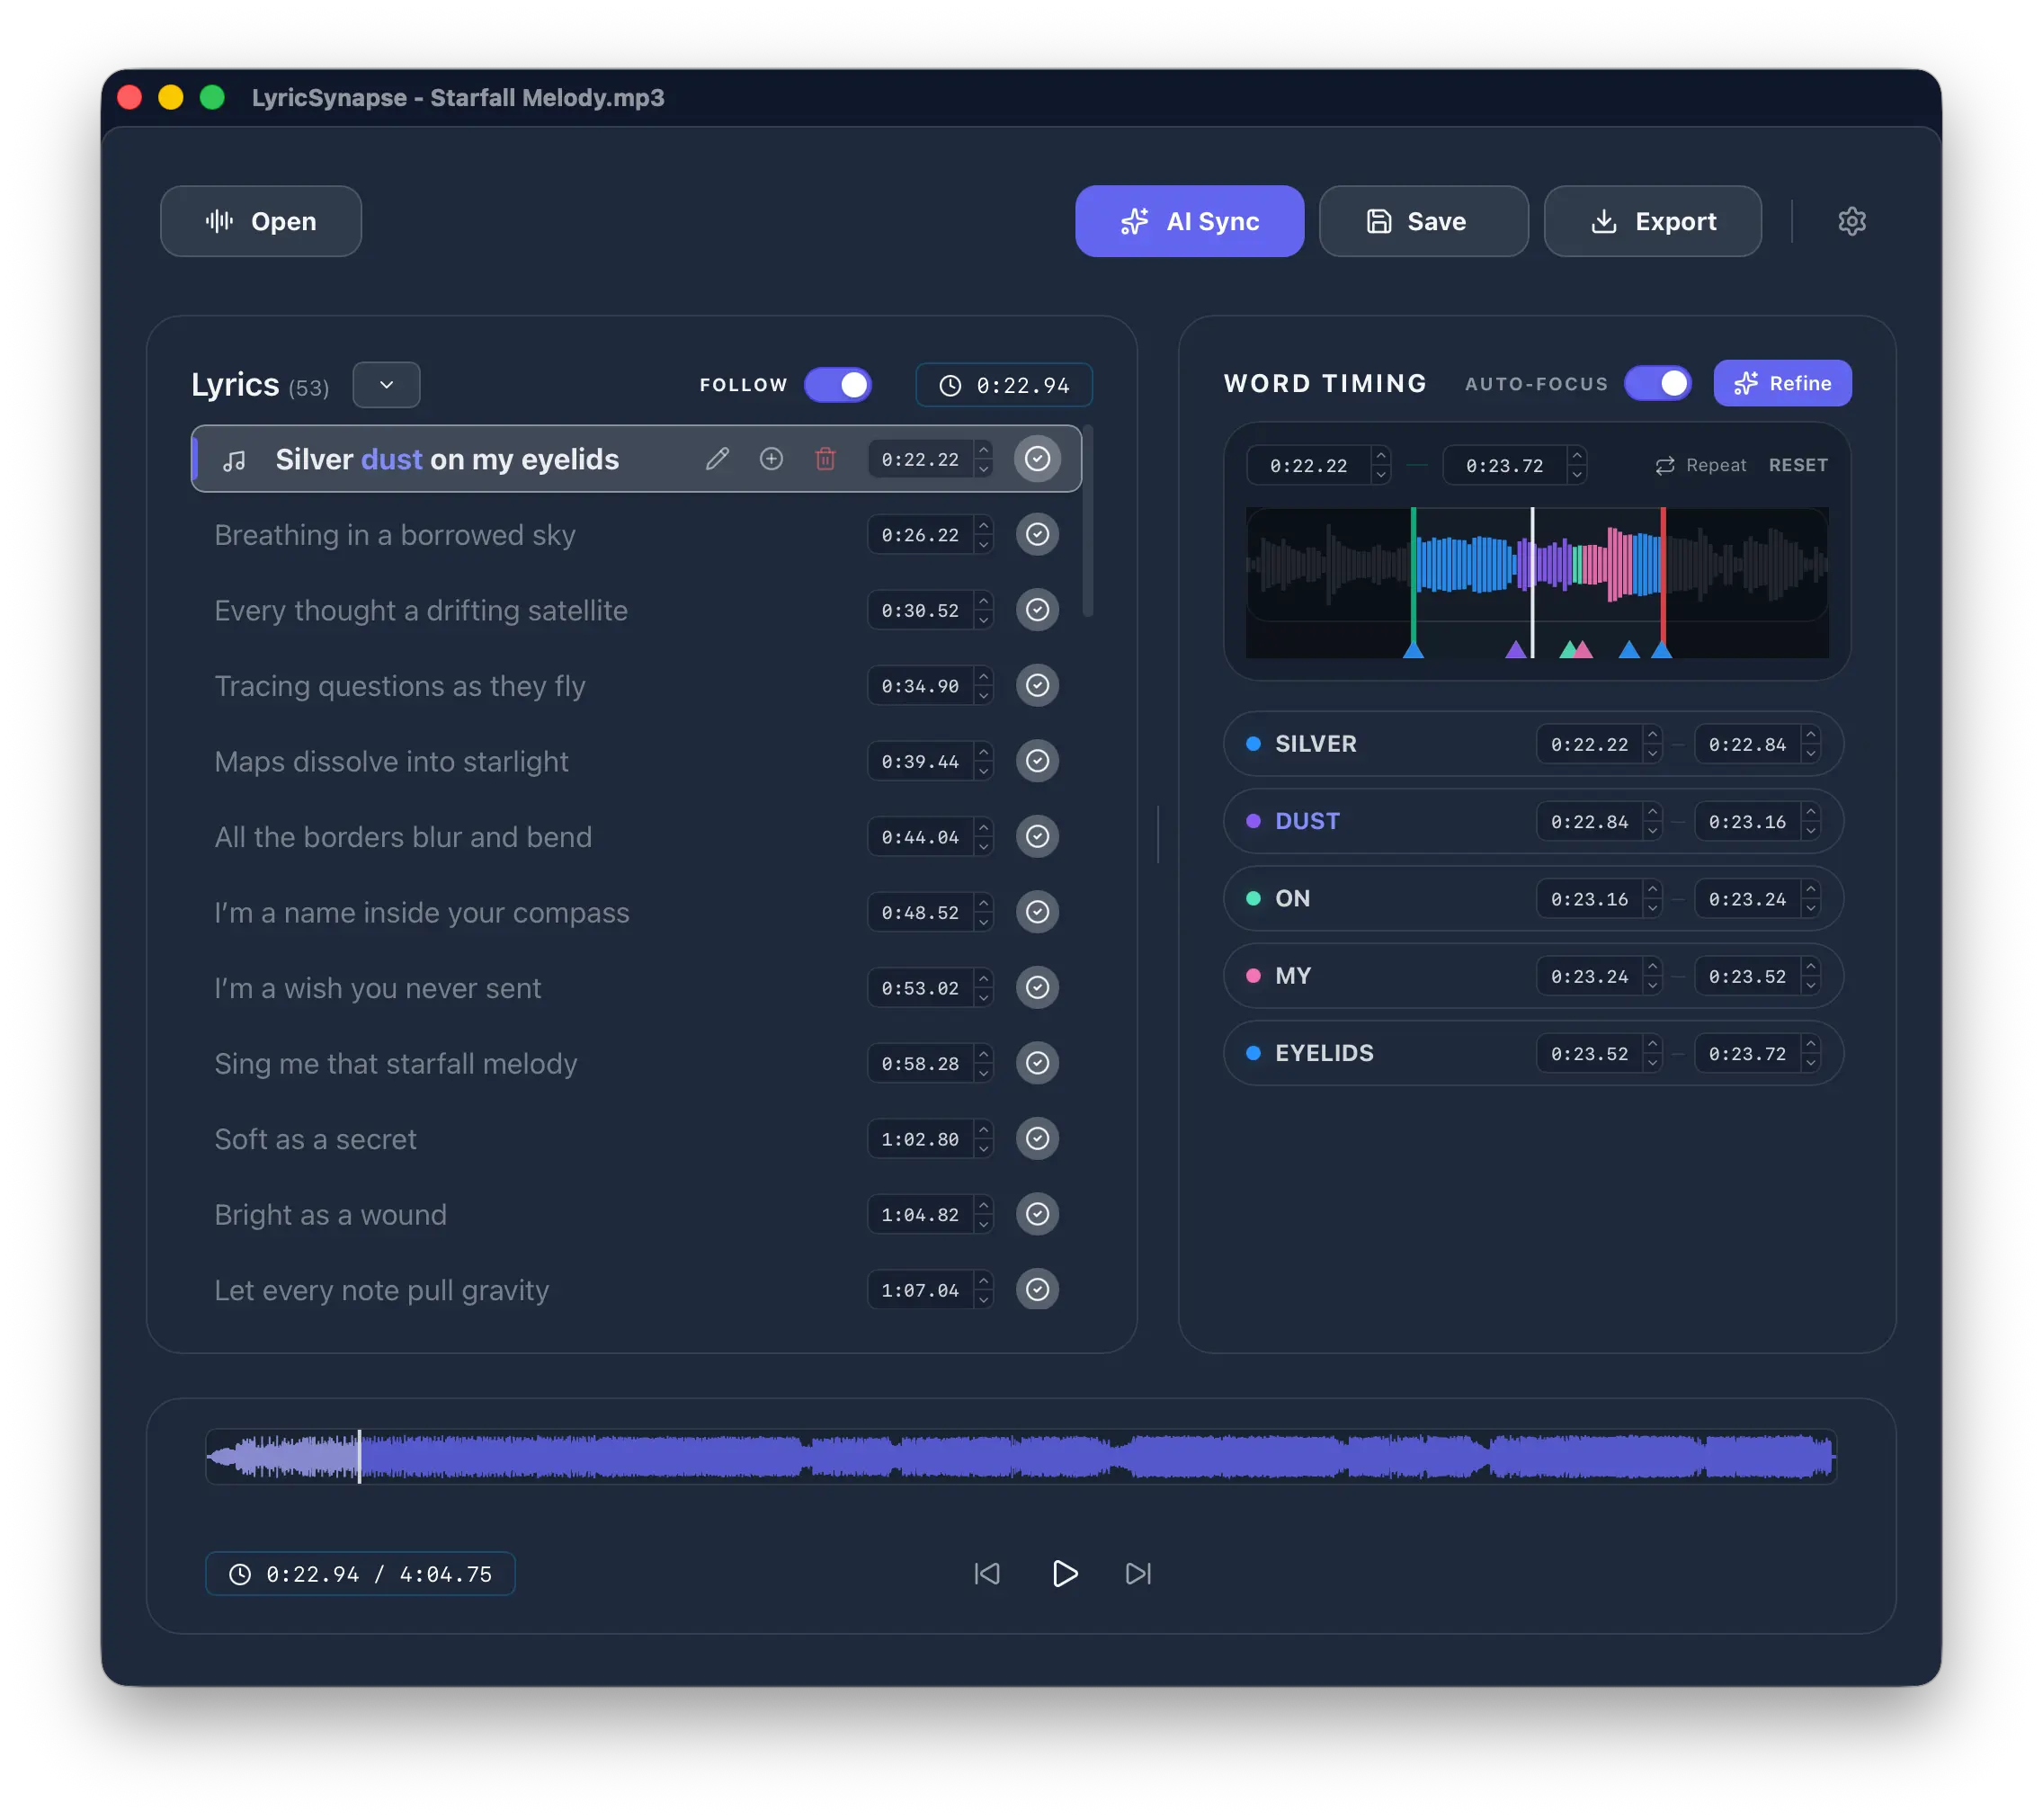Increment SILVER start time 0:22.22
The width and height of the screenshot is (2043, 1820).
coord(1652,734)
